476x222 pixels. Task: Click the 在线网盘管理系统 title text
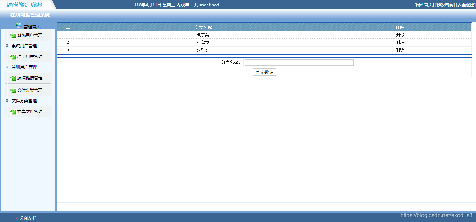pyautogui.click(x=30, y=15)
